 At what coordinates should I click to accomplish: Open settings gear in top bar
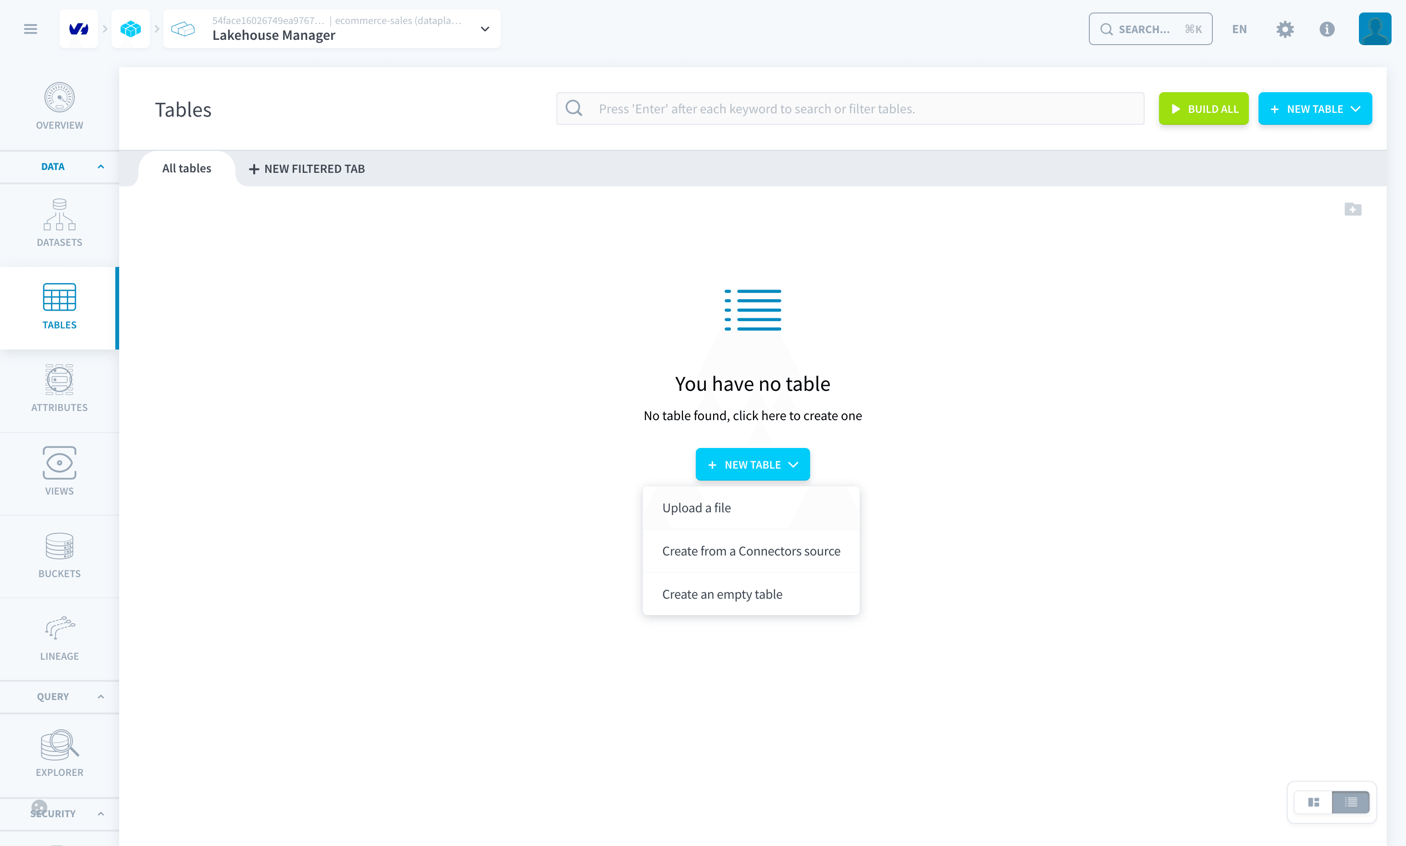tap(1284, 29)
